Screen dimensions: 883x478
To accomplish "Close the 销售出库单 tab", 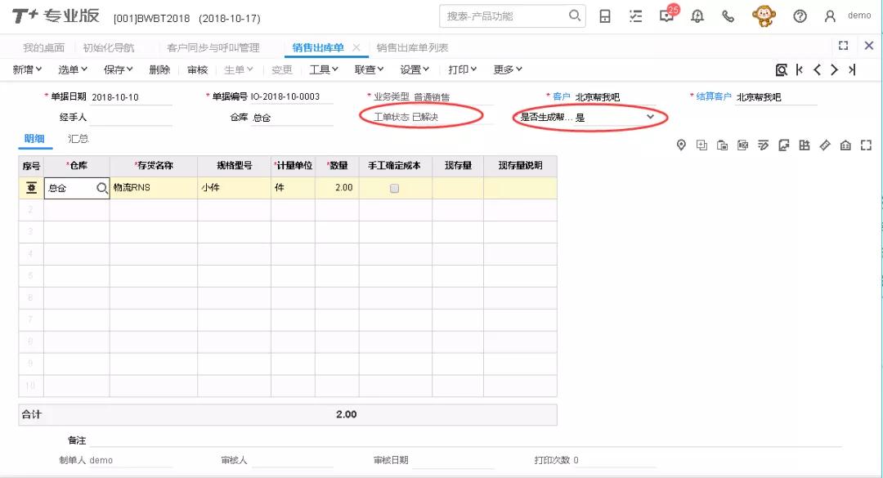I will 356,48.
